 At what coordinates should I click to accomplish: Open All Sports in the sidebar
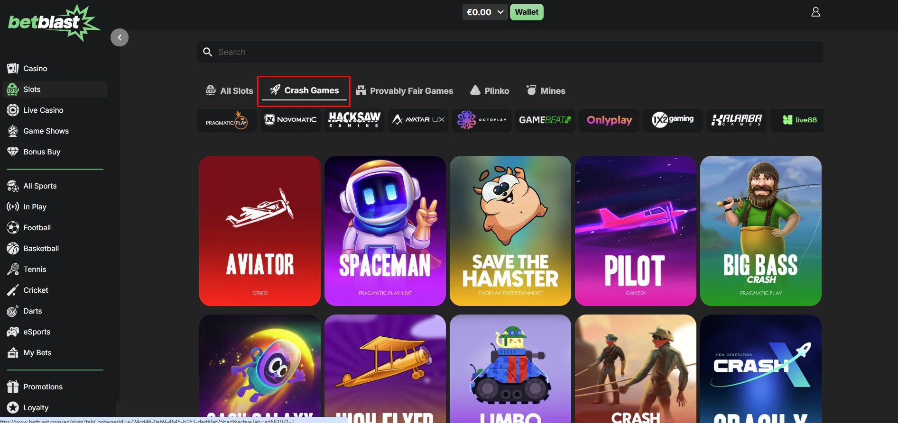pos(55,186)
